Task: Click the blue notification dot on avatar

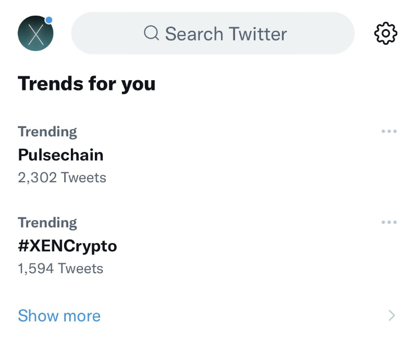Action: point(48,20)
